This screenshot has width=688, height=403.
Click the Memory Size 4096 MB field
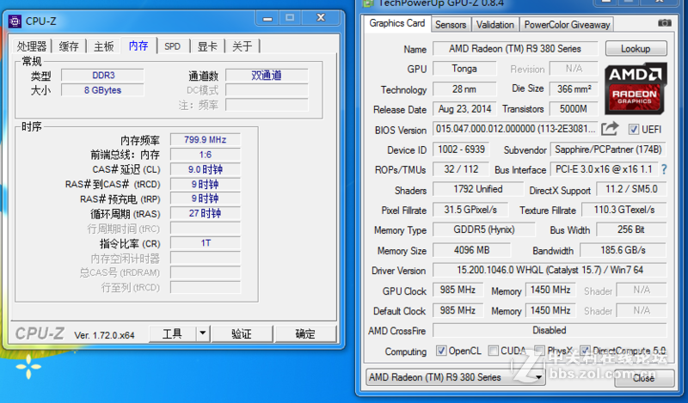[x=471, y=250]
